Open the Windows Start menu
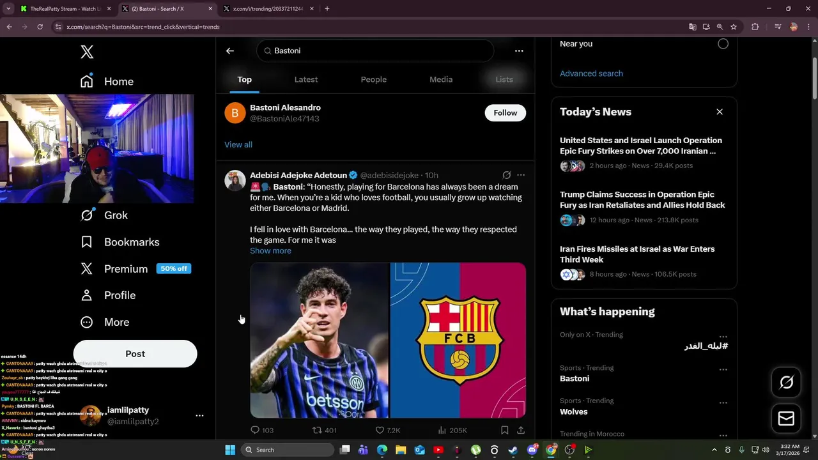The image size is (818, 460). (230, 450)
